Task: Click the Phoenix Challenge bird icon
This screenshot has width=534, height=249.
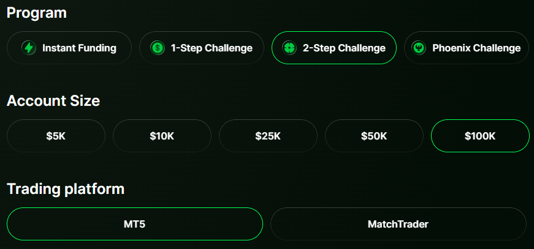Action: click(420, 48)
